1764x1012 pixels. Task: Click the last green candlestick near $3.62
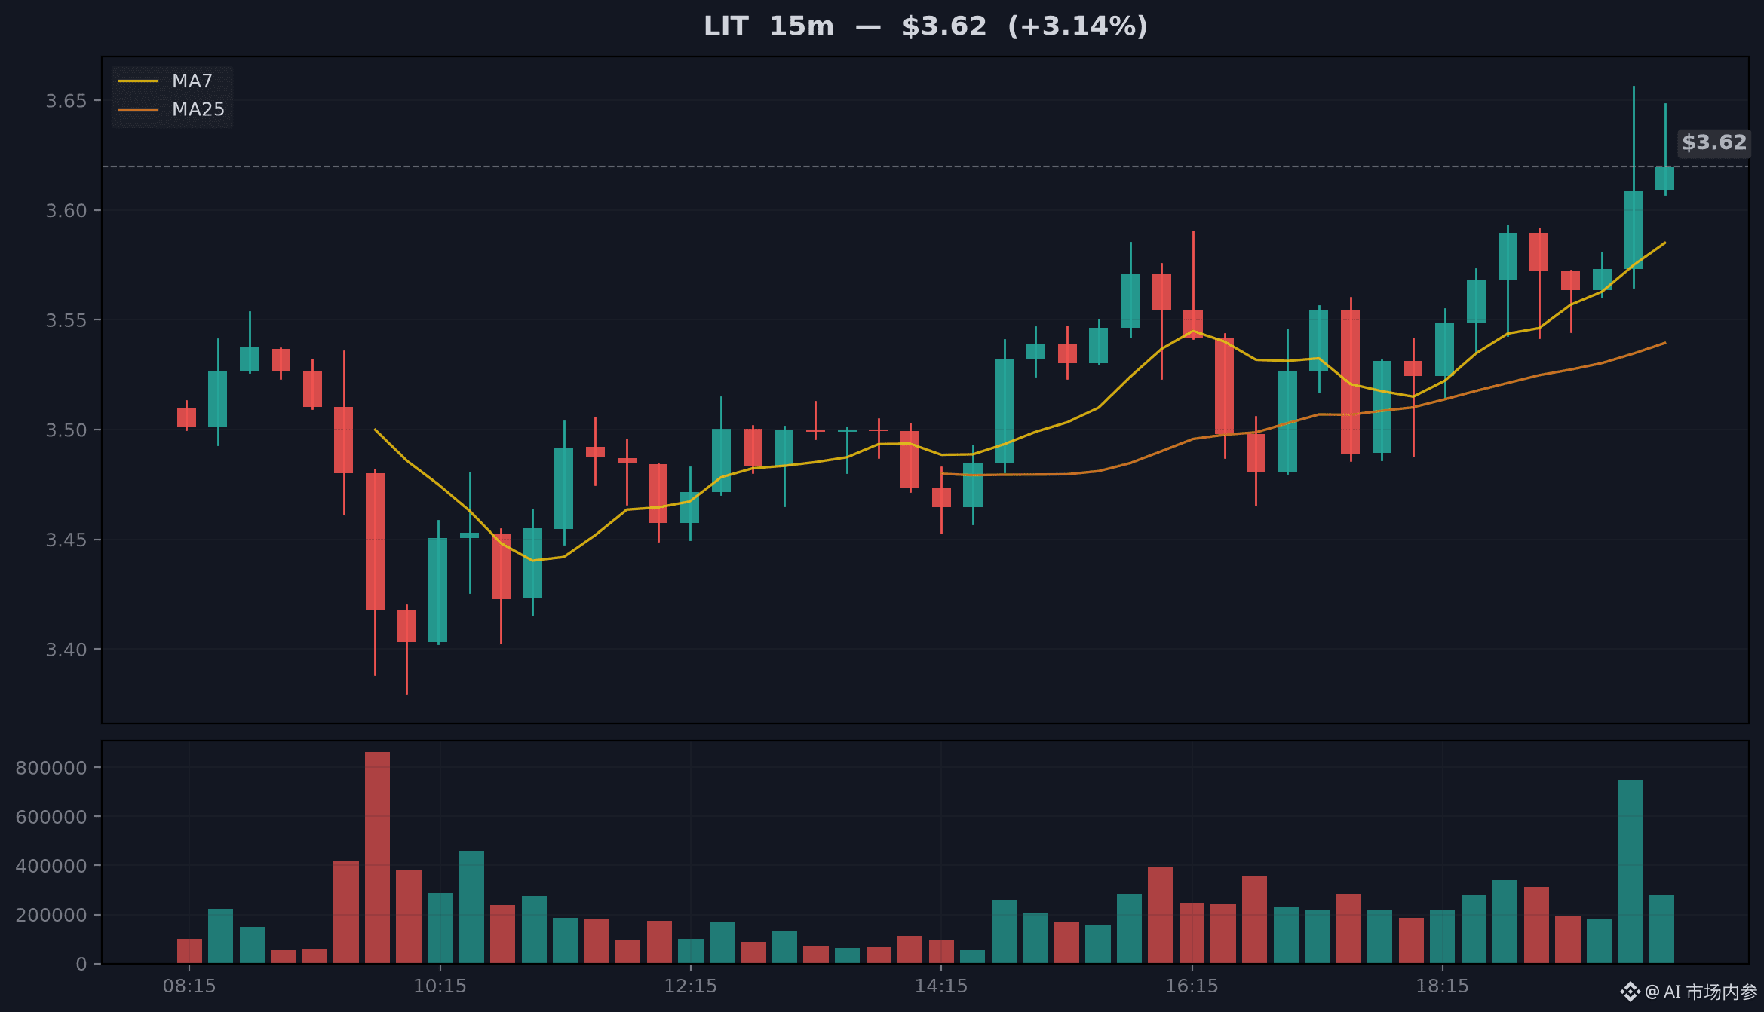pos(1665,179)
